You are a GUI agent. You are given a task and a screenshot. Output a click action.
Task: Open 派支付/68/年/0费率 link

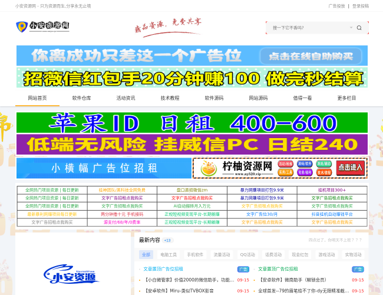click(x=122, y=222)
